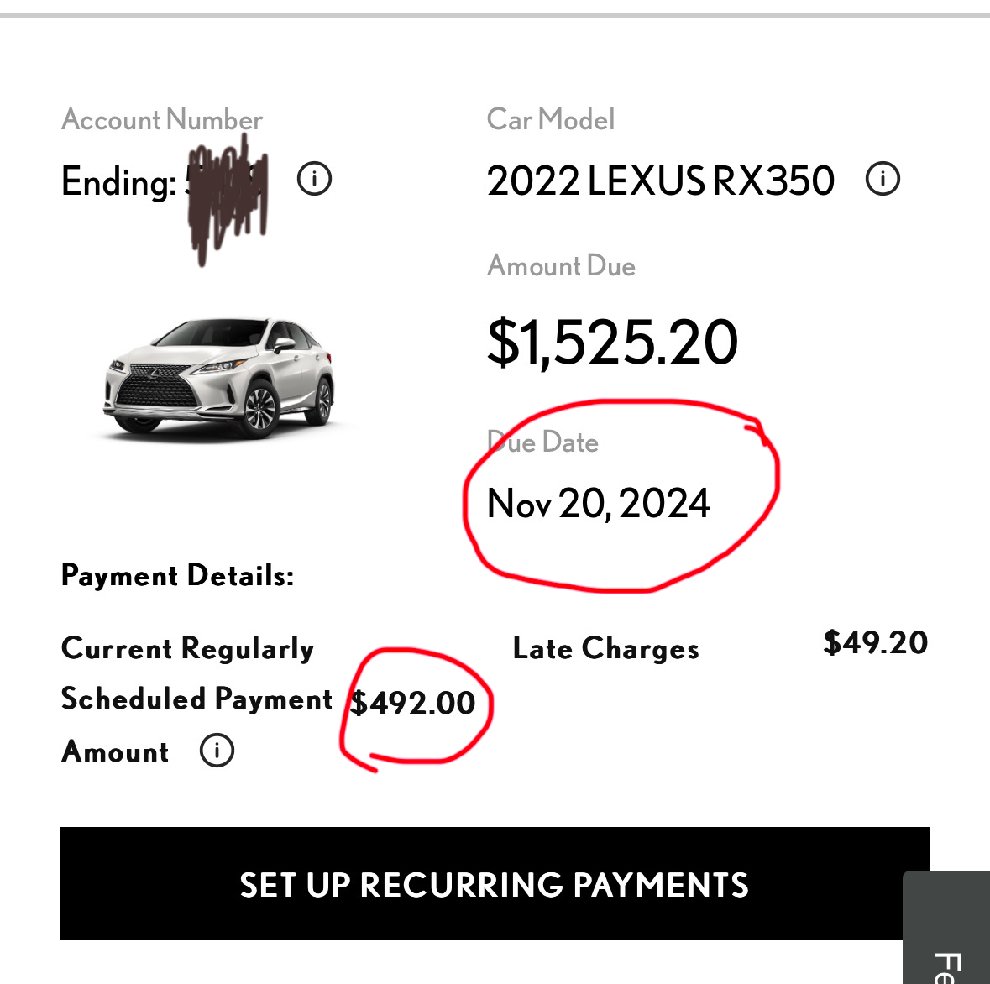Select the Nov 20, 2024 due date

click(598, 504)
